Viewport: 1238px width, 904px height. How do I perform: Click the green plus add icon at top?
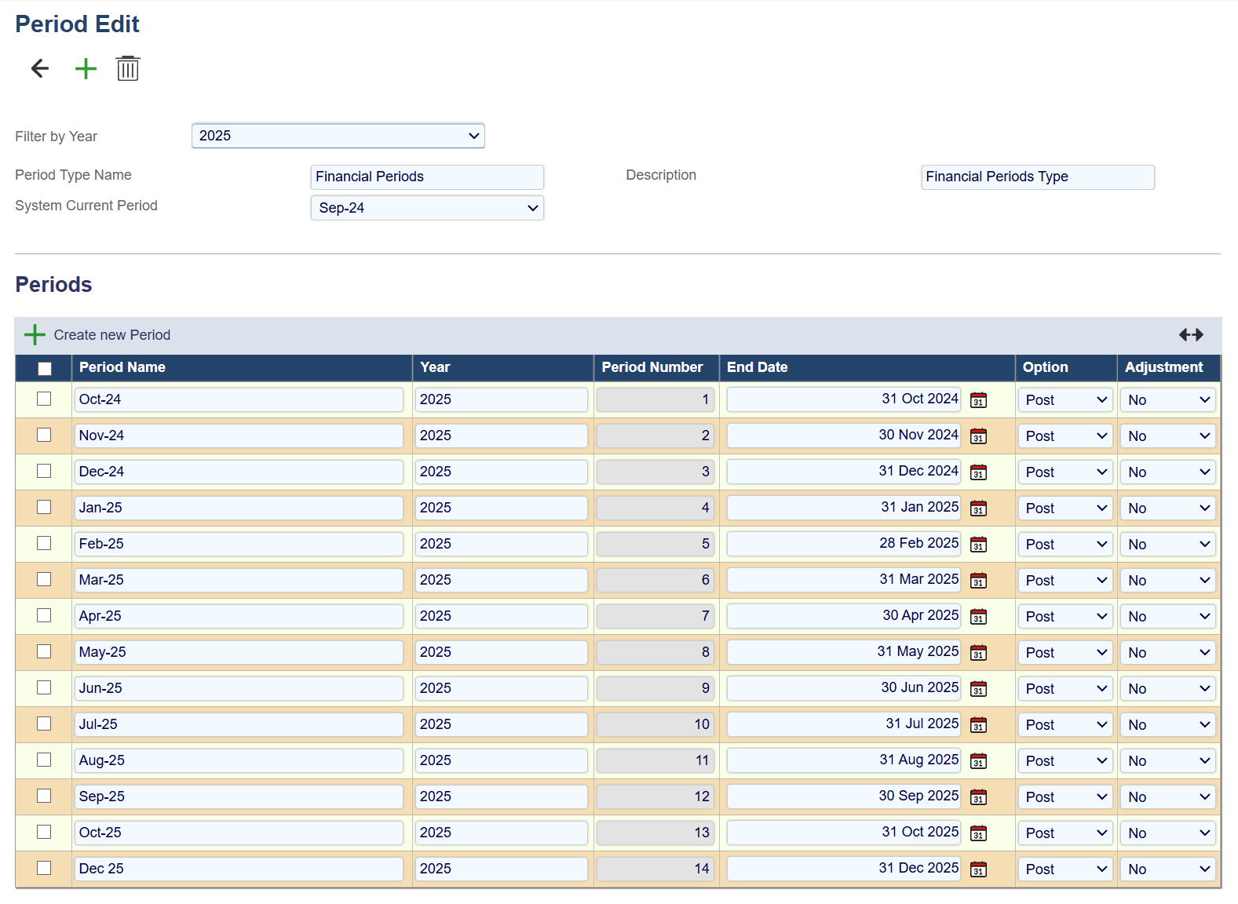[x=86, y=69]
